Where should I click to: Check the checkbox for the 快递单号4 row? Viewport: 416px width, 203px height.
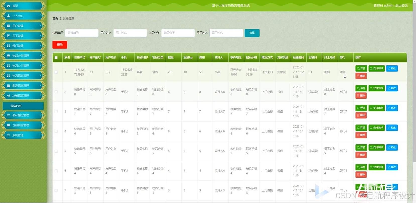click(x=56, y=171)
